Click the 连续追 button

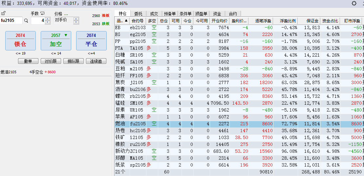[x=96, y=61]
